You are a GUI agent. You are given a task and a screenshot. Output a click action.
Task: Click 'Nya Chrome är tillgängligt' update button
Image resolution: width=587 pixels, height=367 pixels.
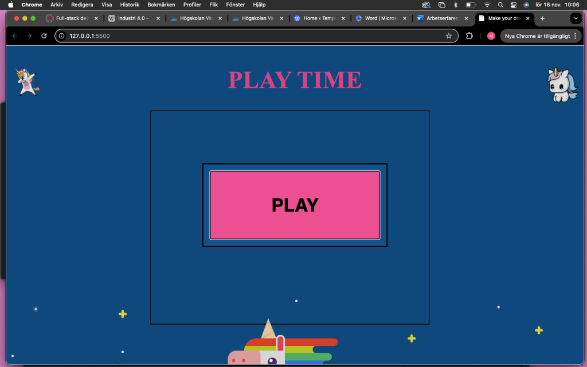[x=537, y=36]
